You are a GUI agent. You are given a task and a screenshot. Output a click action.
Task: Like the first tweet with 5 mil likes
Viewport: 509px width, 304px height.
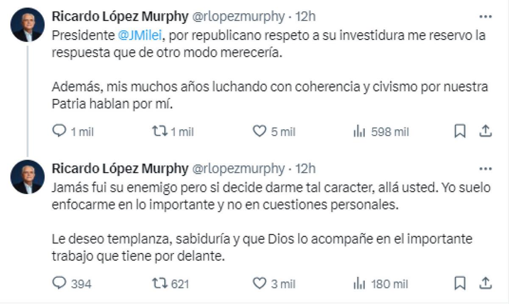tap(260, 132)
